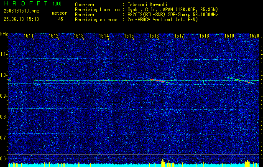Image resolution: width=263 pixels, height=167 pixels.
Task: Click time marker 1519
Action: [x=229, y=35]
